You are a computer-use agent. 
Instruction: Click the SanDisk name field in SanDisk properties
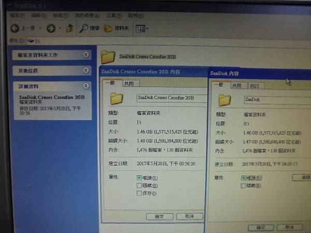(x=277, y=100)
